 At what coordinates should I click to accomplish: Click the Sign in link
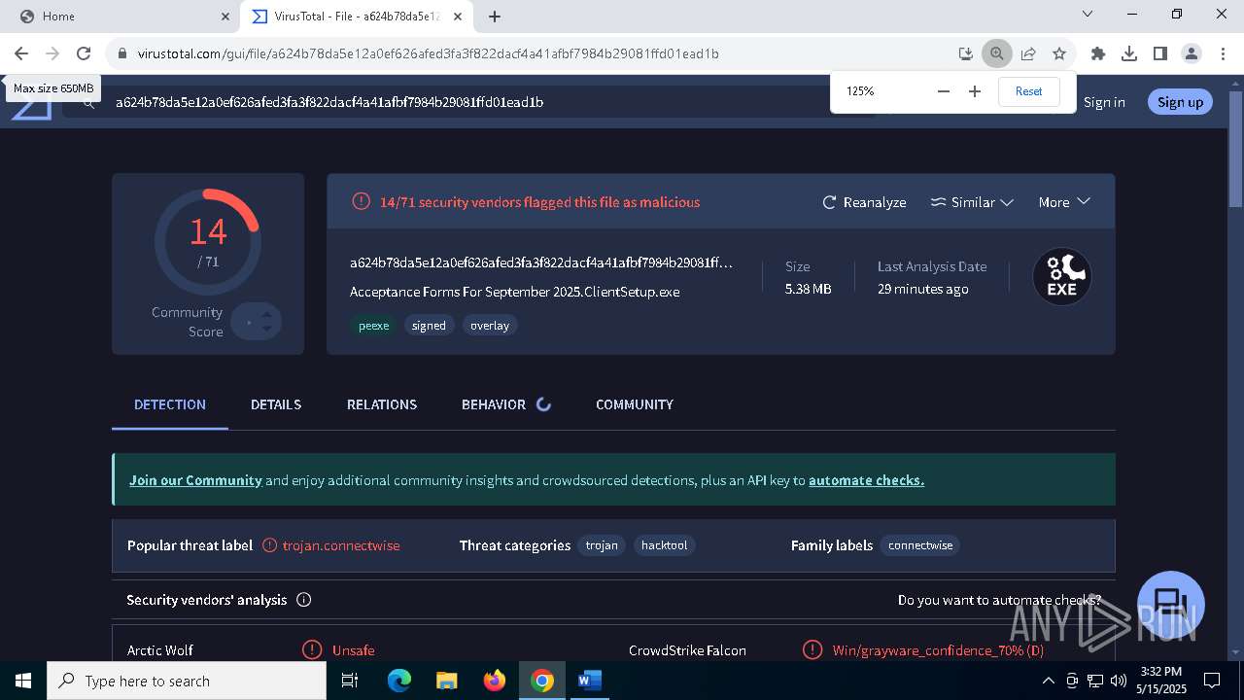click(x=1104, y=102)
